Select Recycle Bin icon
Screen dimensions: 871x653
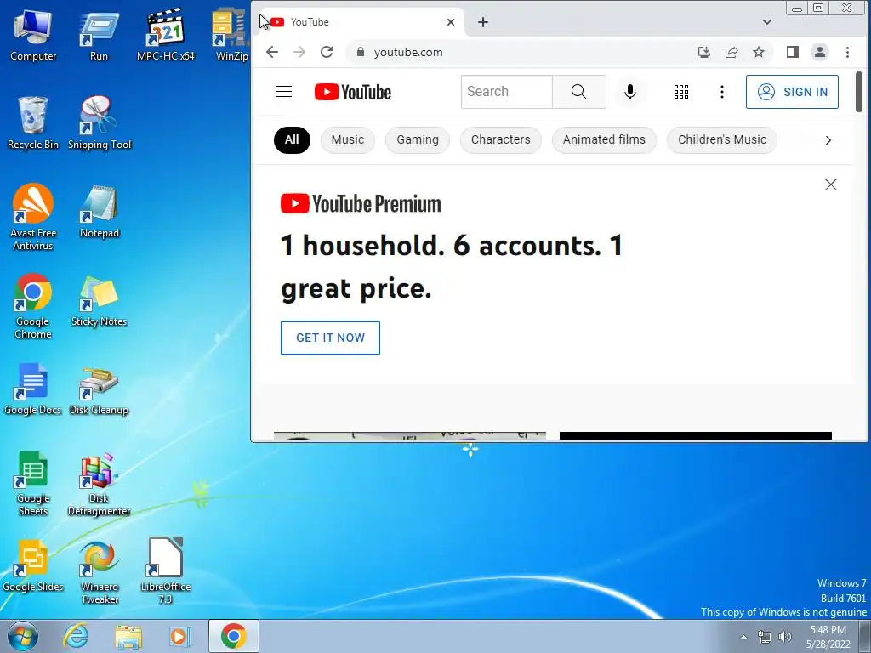pos(33,122)
